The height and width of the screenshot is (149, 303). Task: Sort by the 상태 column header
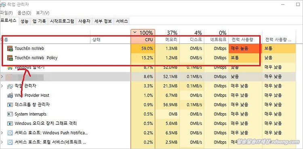click(x=110, y=36)
